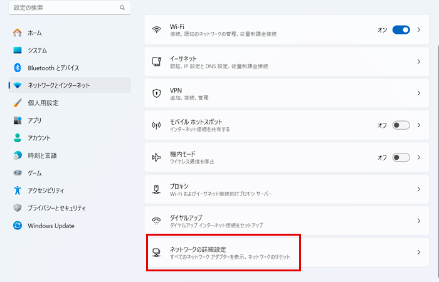Open VPN settings page
Viewport: 439px width, 282px height.
pos(287,93)
